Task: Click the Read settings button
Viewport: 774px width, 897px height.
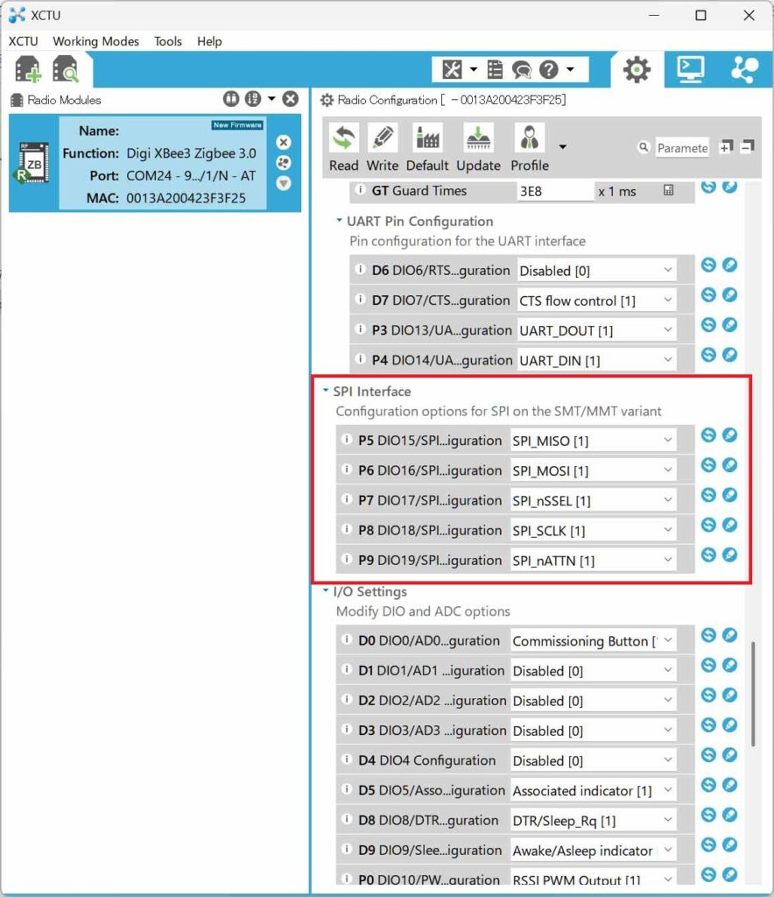Action: (x=343, y=148)
